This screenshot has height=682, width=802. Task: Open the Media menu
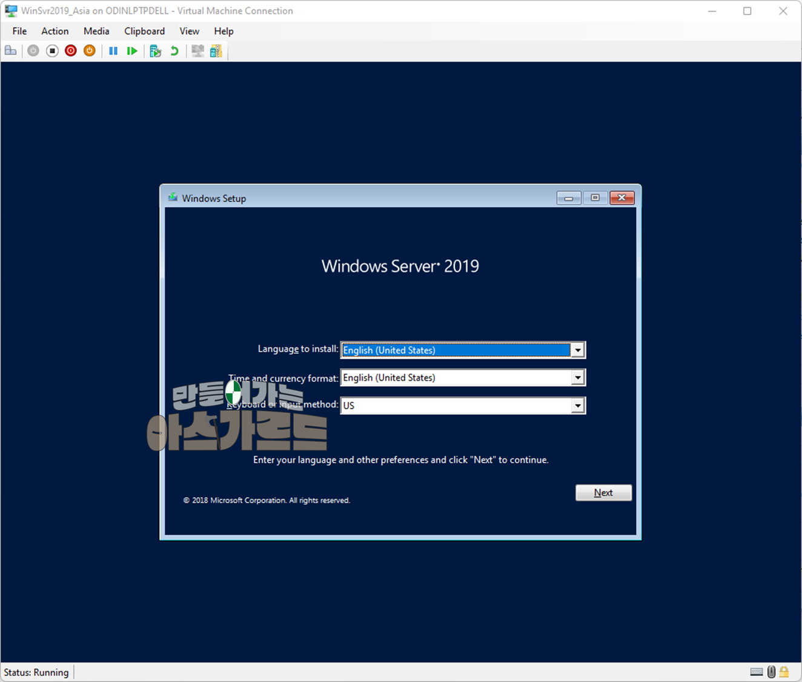(x=96, y=31)
